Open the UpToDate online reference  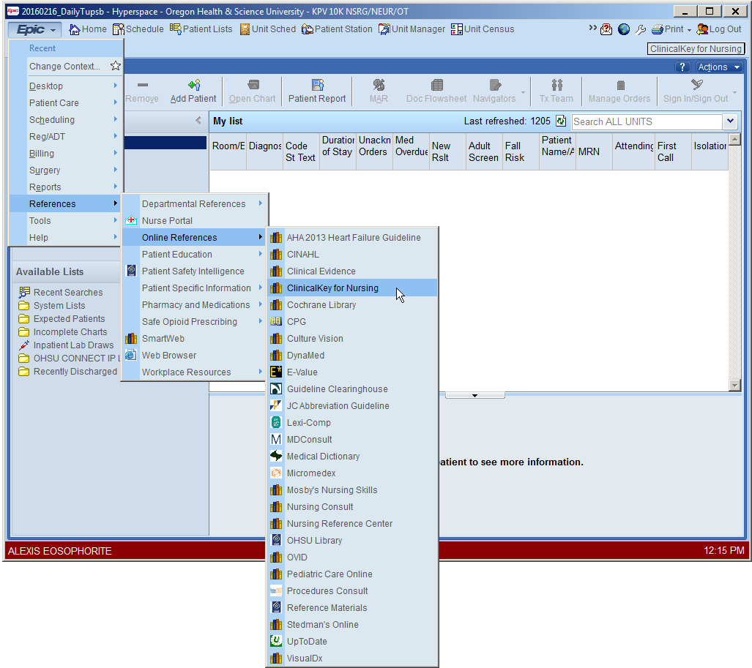(352, 641)
